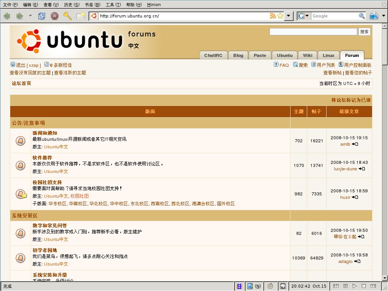Click the rightmost blue toolbar icon
388x291 pixels.
pos(374,16)
